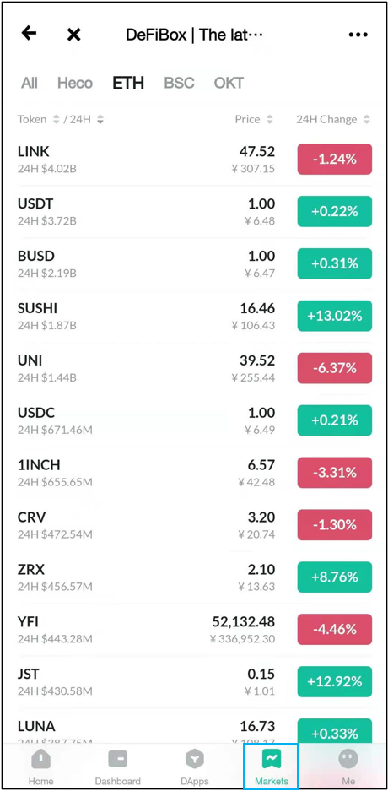Viewport: 388px width, 791px height.
Task: Go back with the left arrow icon
Action: 30,34
